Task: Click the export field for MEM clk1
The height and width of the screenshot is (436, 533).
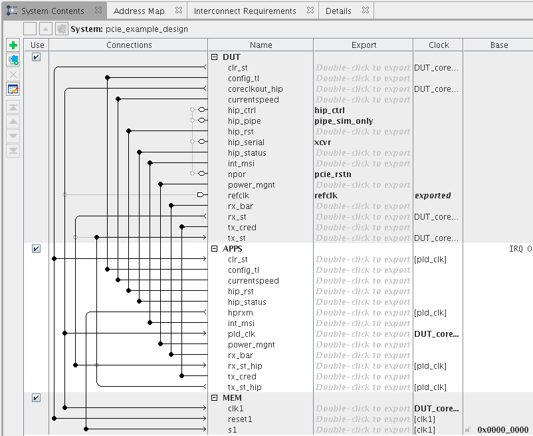Action: tap(363, 409)
